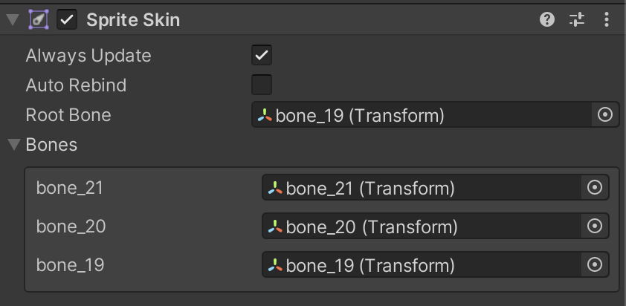
Task: Click the bone_19 Transform field in Bones
Action: (x=421, y=264)
